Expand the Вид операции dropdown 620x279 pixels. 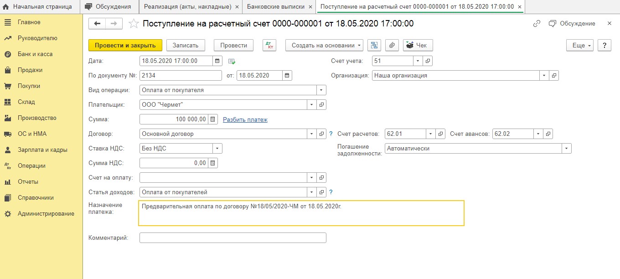tap(321, 90)
